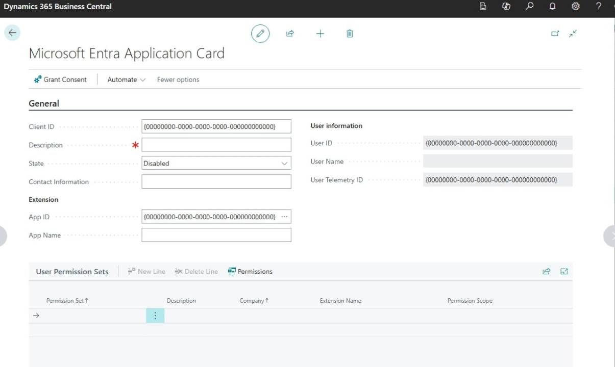Click the pencil edit icon
Image resolution: width=615 pixels, height=367 pixels.
pos(260,34)
